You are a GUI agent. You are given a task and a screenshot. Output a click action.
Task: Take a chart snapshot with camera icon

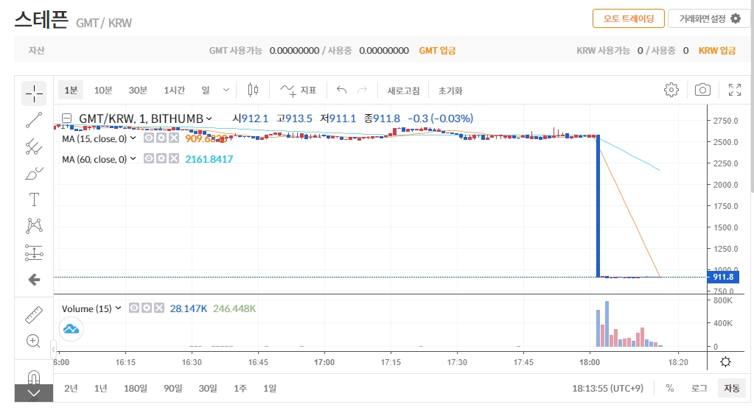click(702, 90)
